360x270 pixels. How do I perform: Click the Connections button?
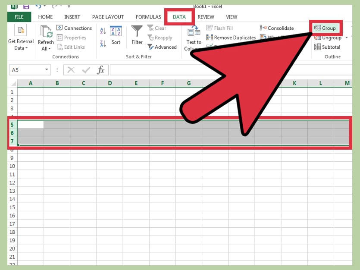click(74, 28)
